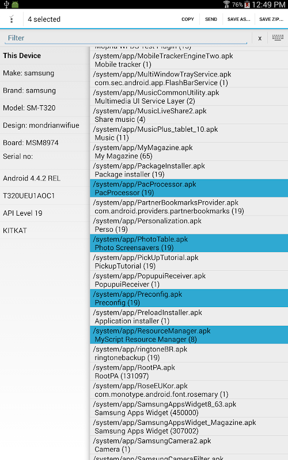
Task: Deselect the PhotoTable.apk entry
Action: 189,243
